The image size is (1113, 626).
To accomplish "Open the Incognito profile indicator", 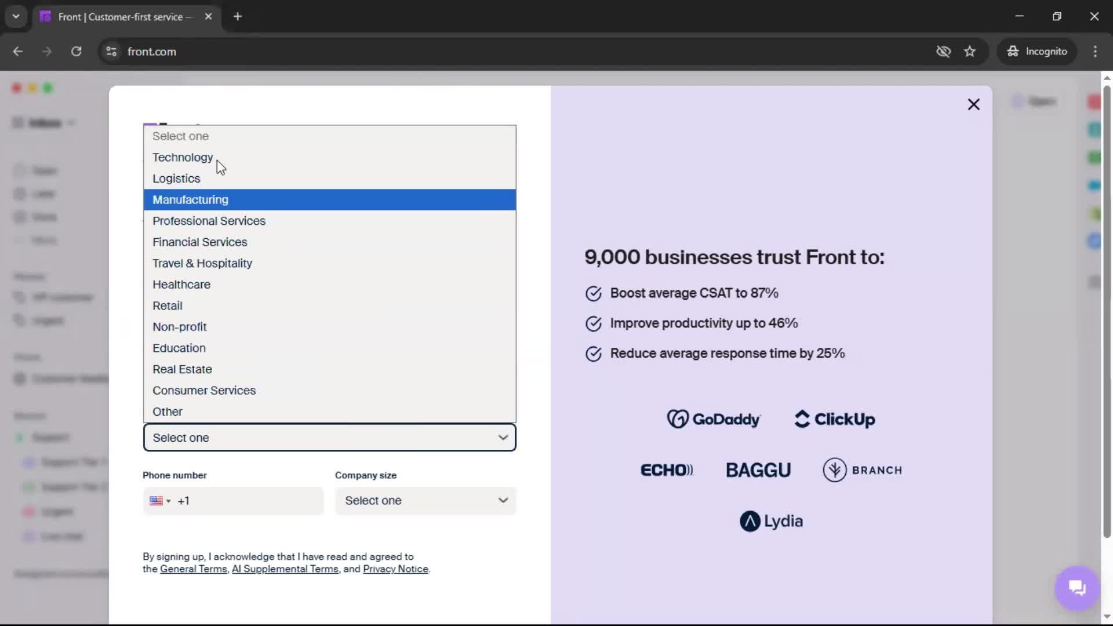I will [1037, 51].
